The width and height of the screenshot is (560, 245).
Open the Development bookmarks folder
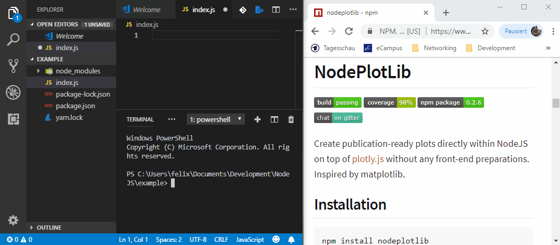pos(490,48)
